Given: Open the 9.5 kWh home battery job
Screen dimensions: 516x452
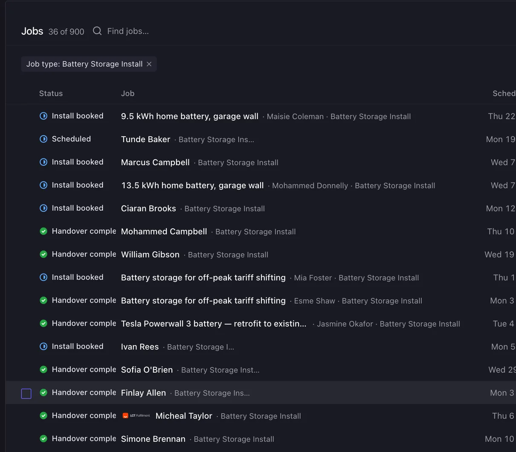Looking at the screenshot, I should tap(190, 117).
